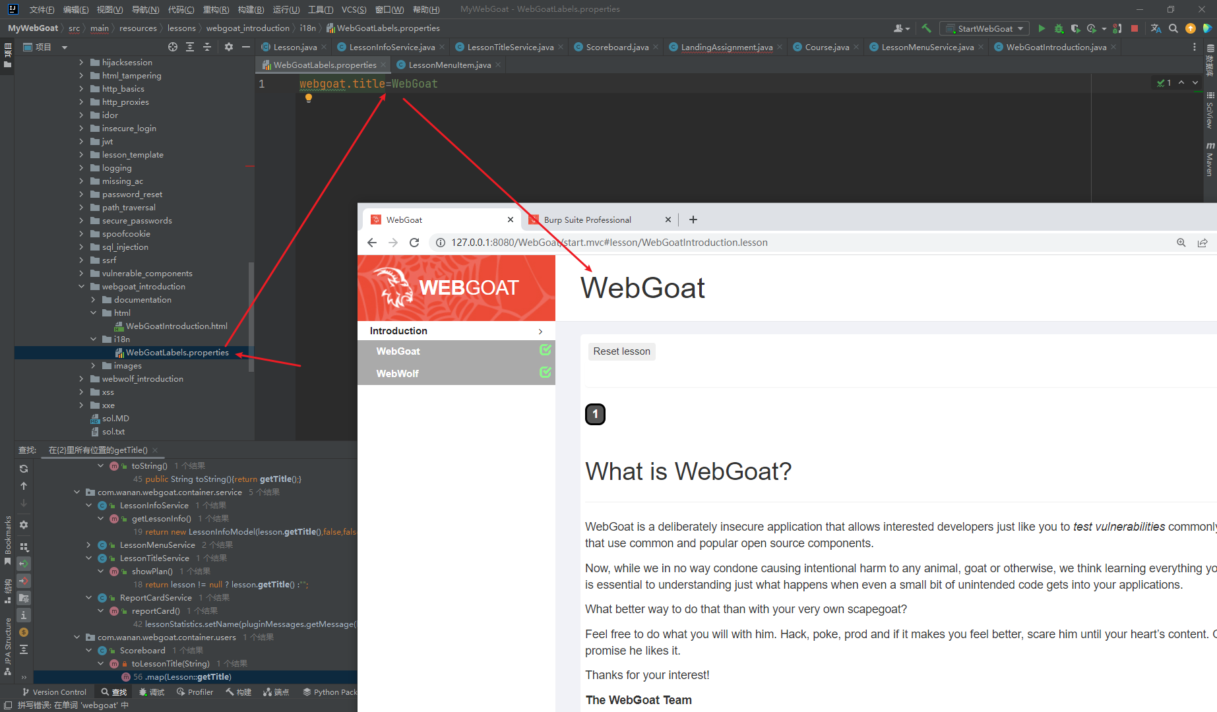Run with the profiler clock icon
The image size is (1217, 712).
(1092, 28)
